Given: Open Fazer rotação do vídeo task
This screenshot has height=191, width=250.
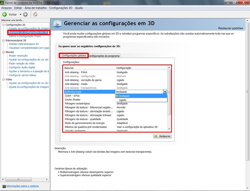Looking at the screenshot, I should coord(22,63).
